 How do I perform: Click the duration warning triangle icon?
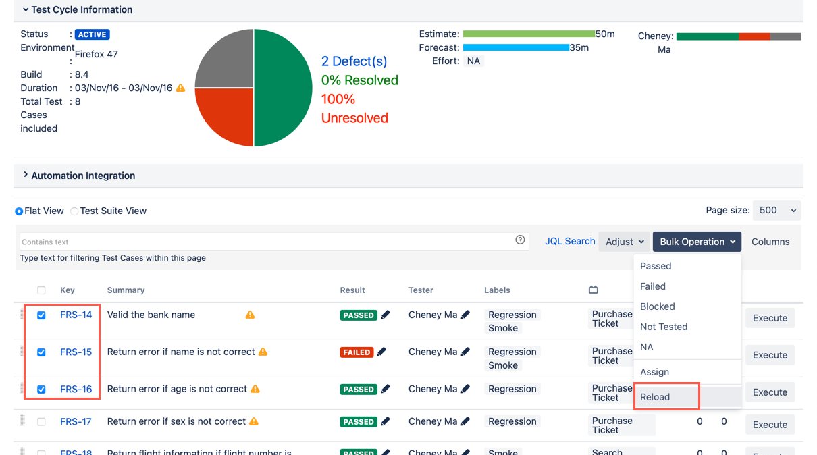(x=180, y=88)
